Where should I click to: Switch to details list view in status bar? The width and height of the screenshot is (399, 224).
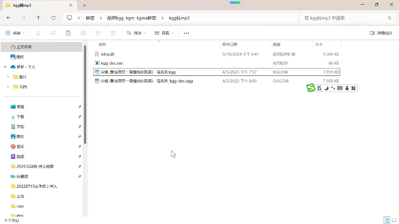point(387,220)
